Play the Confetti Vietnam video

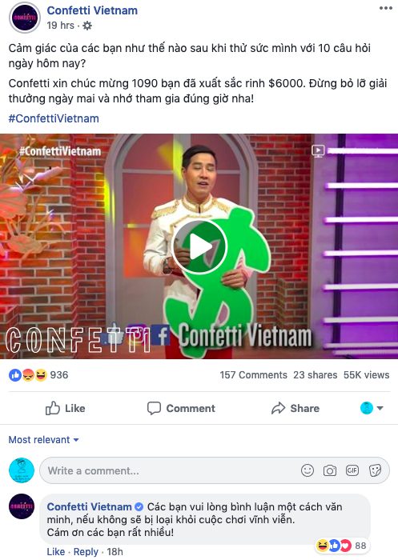click(199, 246)
